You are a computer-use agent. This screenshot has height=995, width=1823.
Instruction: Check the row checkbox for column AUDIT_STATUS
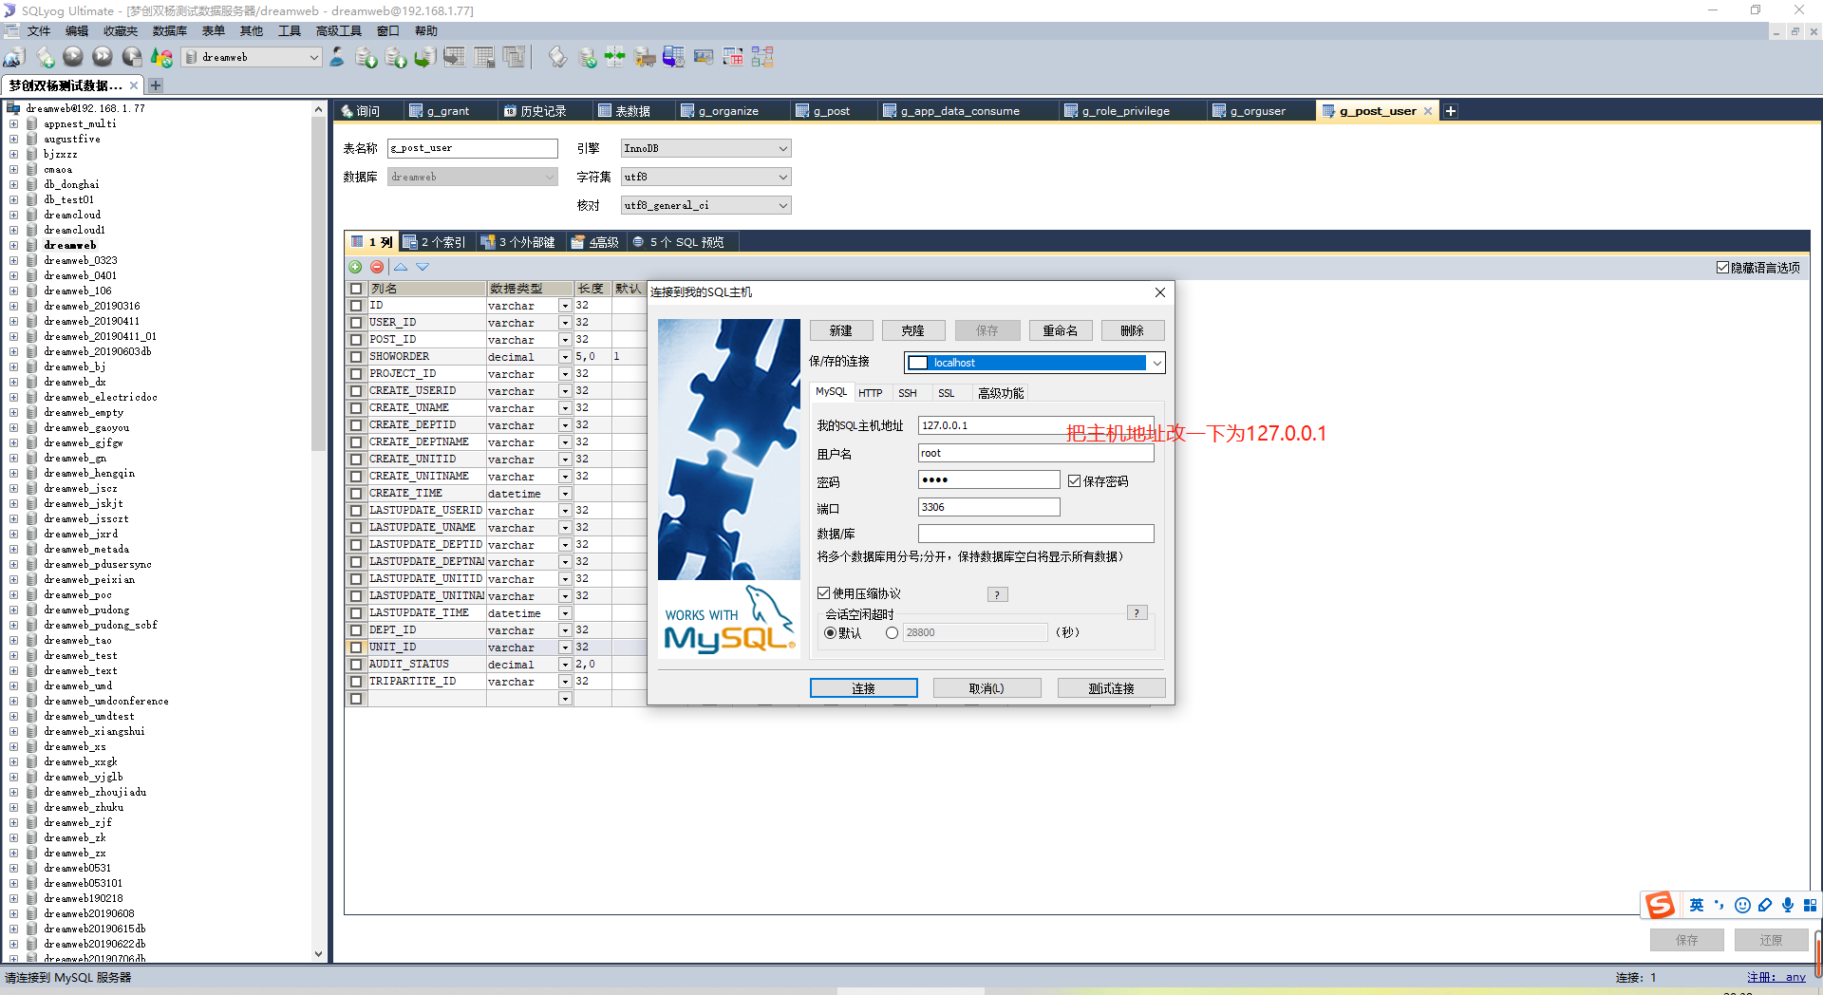pyautogui.click(x=356, y=665)
